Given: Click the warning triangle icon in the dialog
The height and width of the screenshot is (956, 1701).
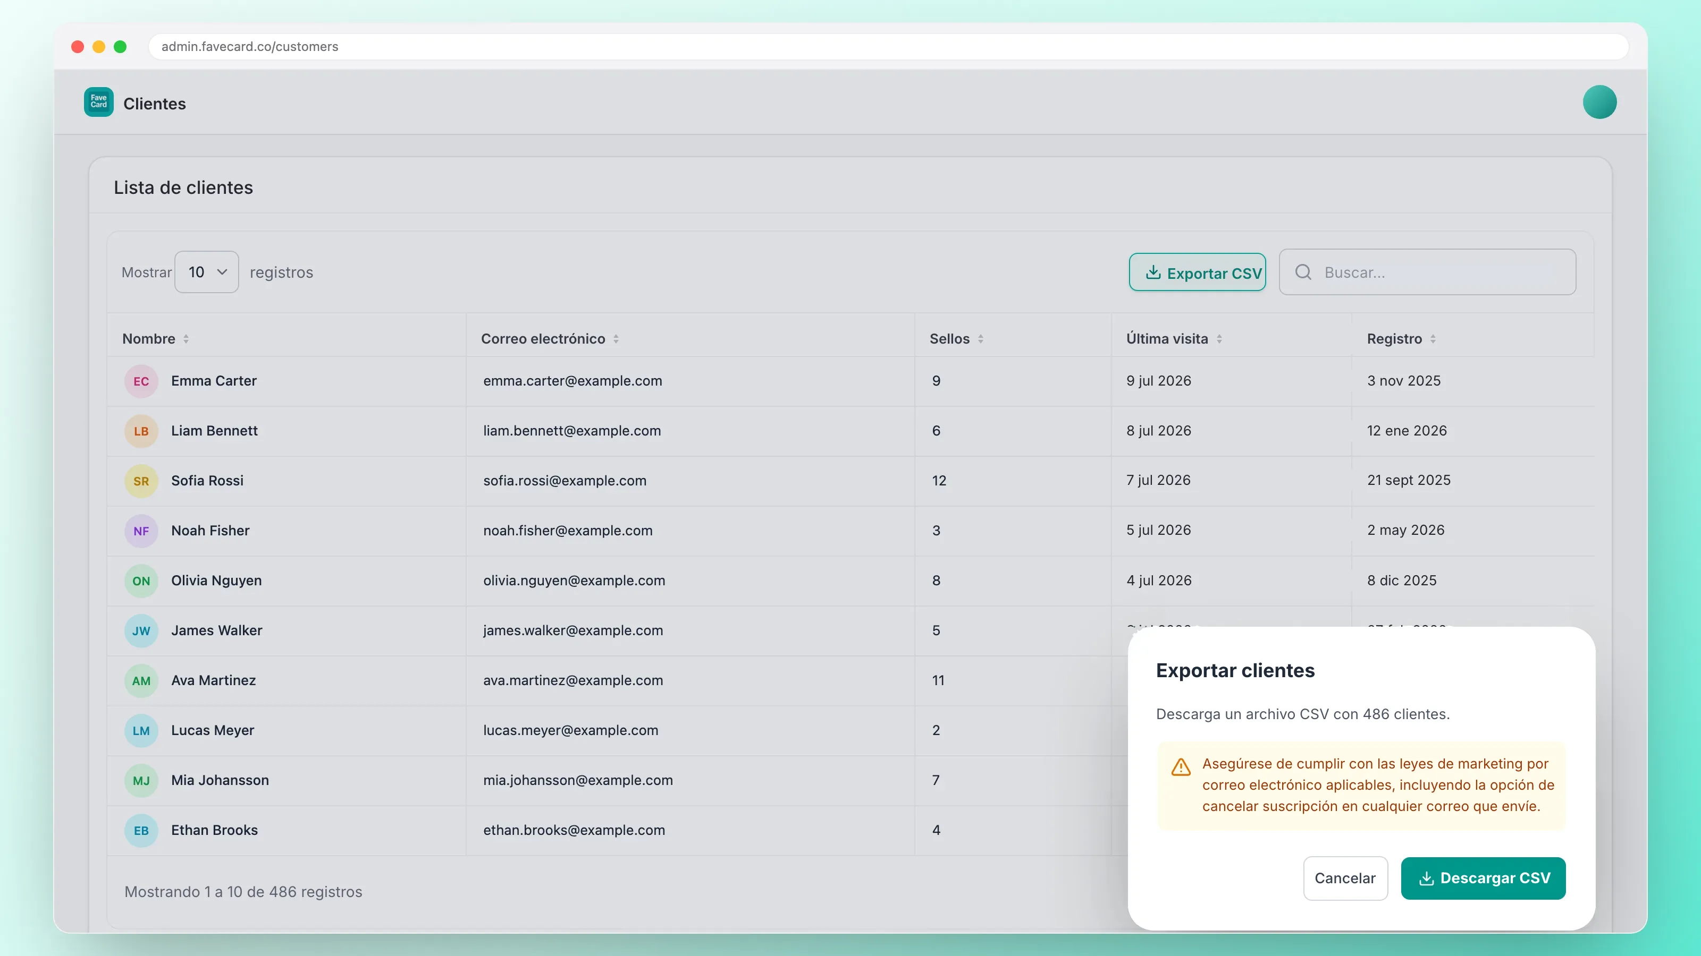Looking at the screenshot, I should click(x=1181, y=766).
